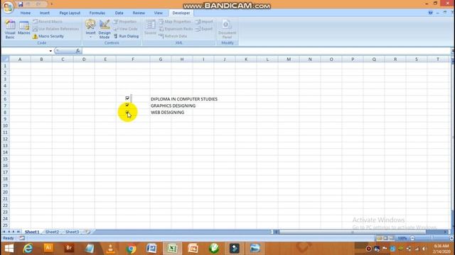Open Macro Security settings
Screen dimensions: 455x255
tap(48, 36)
